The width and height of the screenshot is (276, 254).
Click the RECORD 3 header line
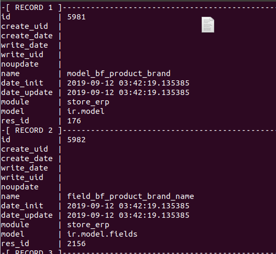click(138, 252)
